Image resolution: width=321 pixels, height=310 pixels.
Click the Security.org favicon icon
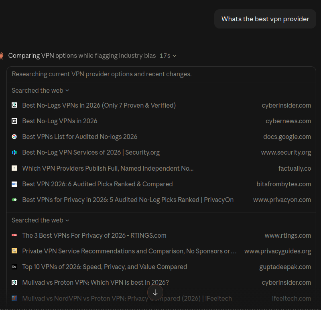tap(14, 153)
